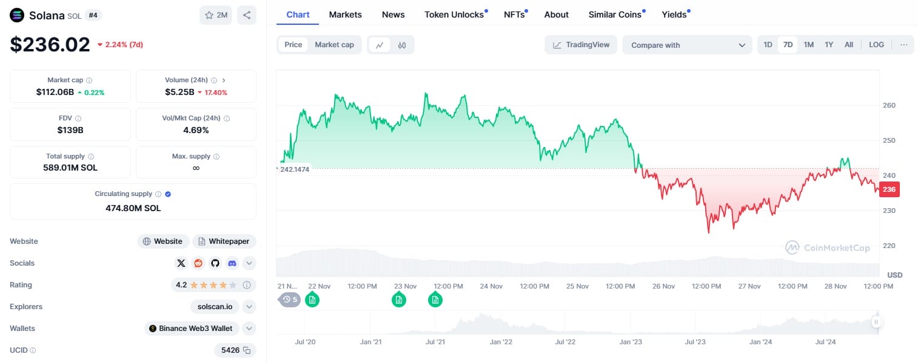Open the Yields tab
918x363 pixels.
675,15
